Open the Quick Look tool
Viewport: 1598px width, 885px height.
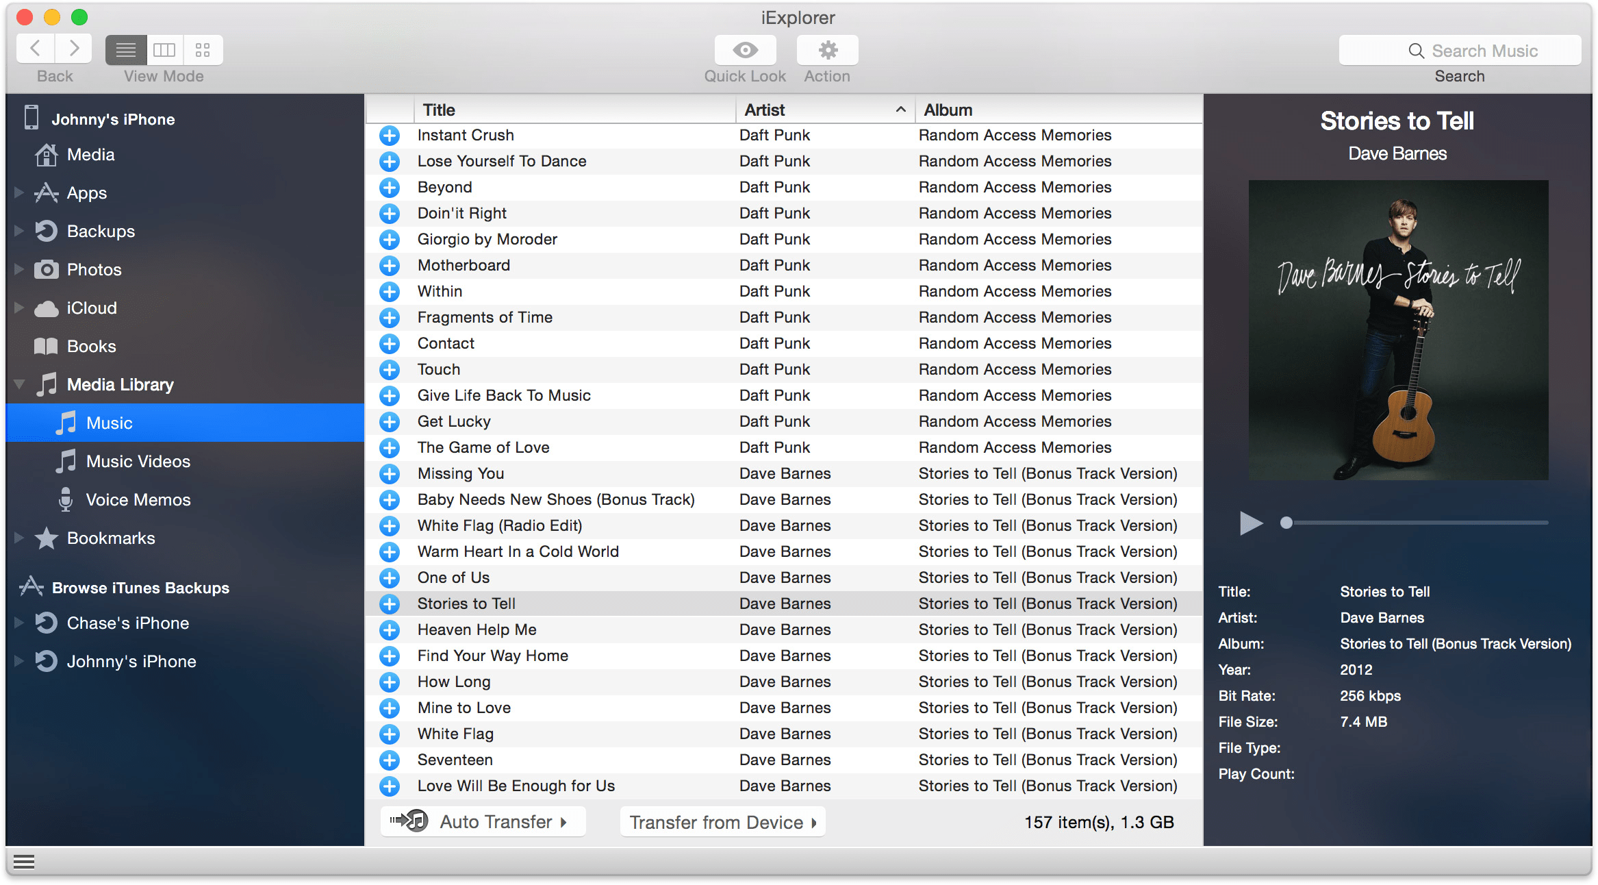[x=744, y=49]
